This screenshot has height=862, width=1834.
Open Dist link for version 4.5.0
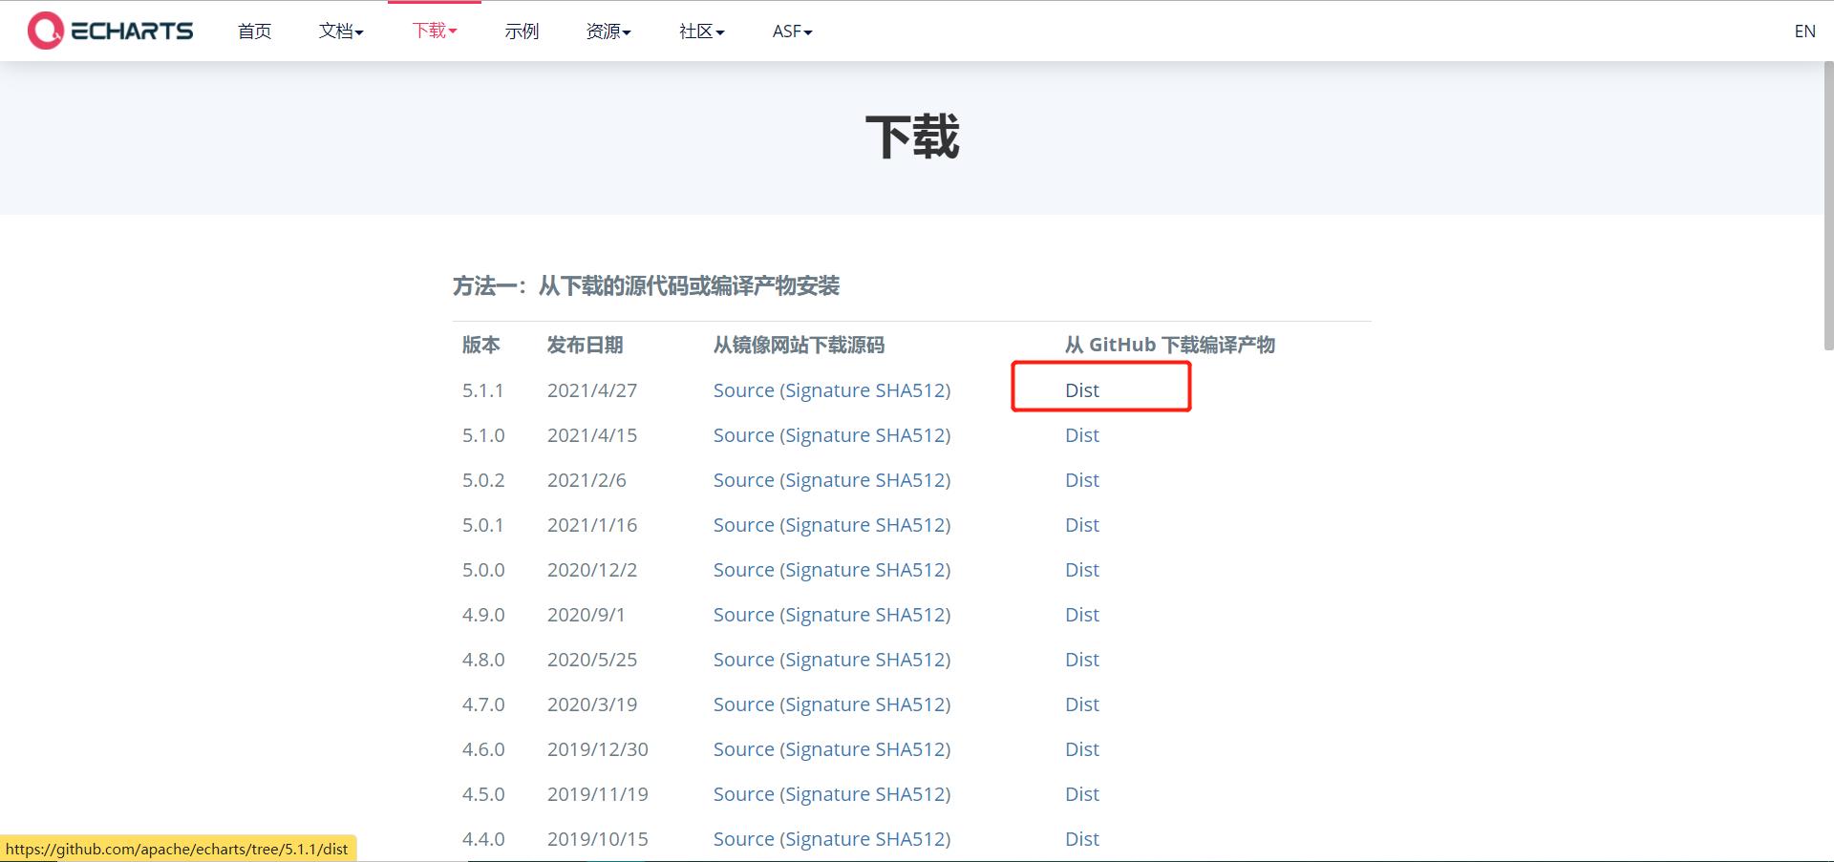click(x=1082, y=794)
